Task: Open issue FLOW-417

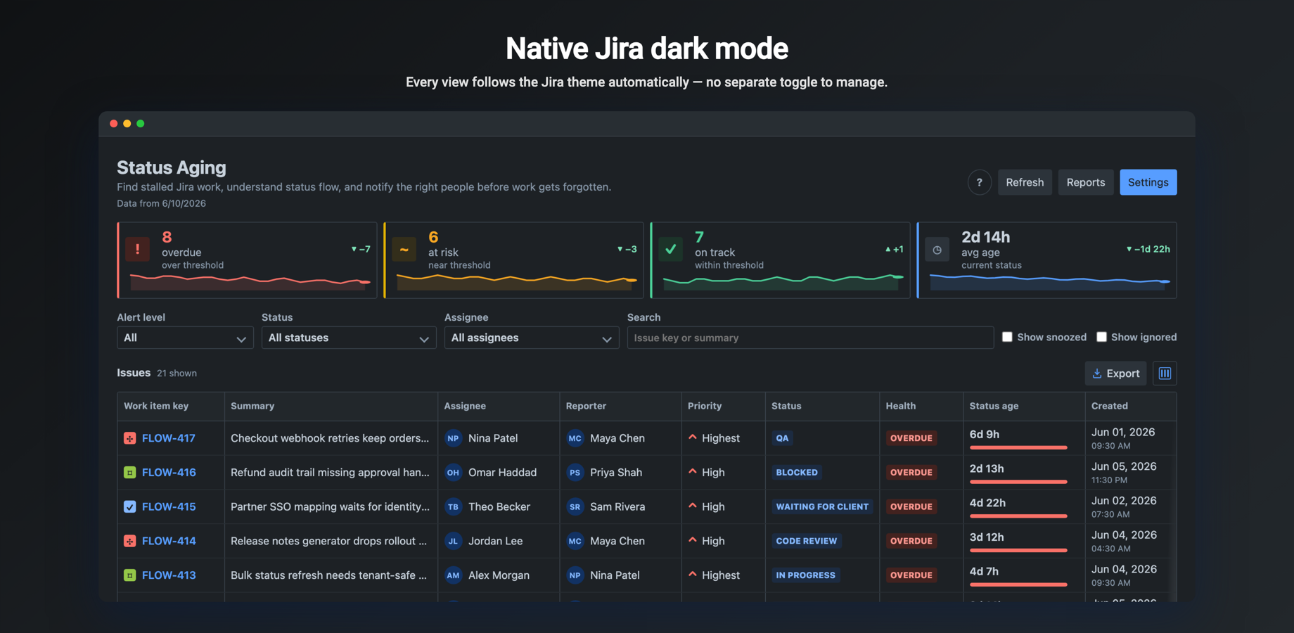Action: (169, 438)
